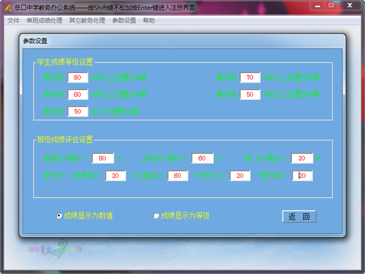Screen dimensions: 365x274
Task: Click the 及格率 weight input field
Action: coord(177,176)
